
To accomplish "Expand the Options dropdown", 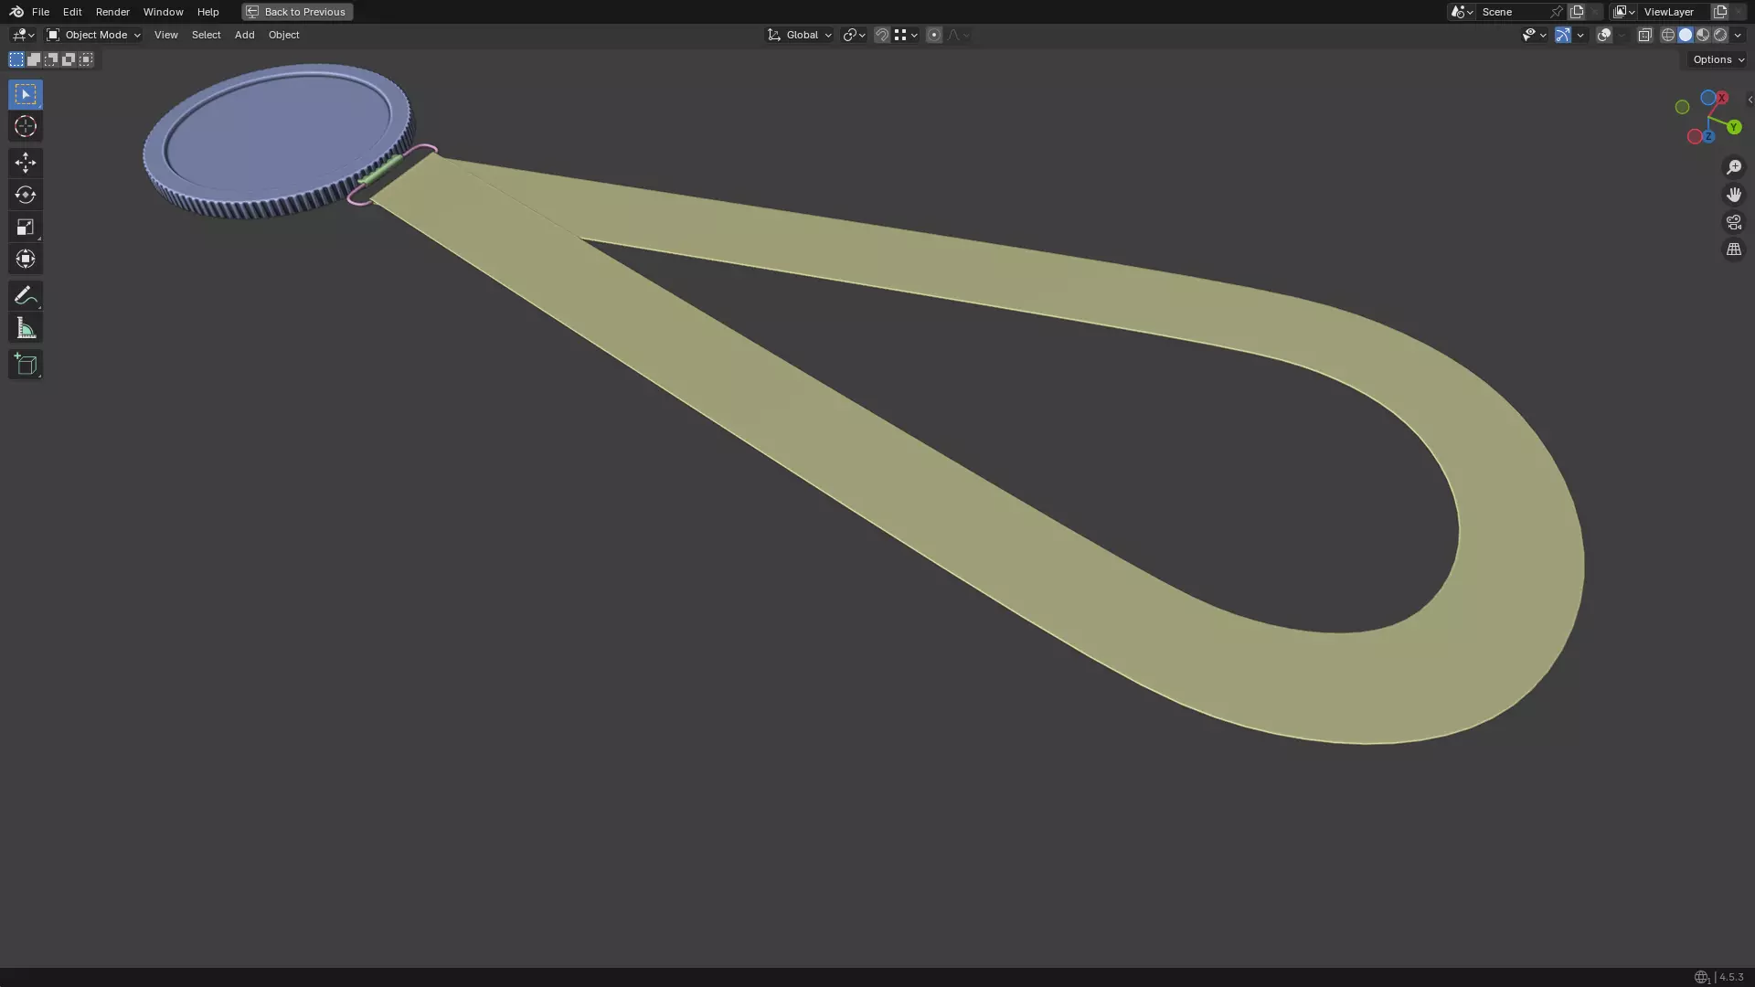I will (1718, 59).
